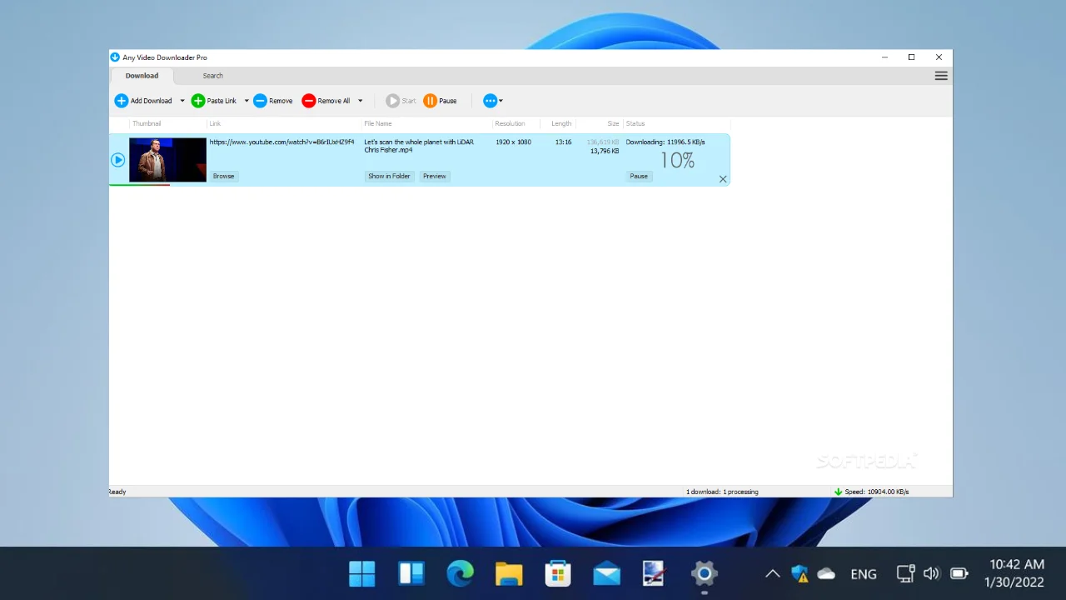This screenshot has height=600, width=1066.
Task: Click the 1920 x 1080 resolution value
Action: pos(513,142)
